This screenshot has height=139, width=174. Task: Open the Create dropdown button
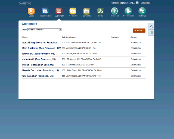(x=139, y=30)
